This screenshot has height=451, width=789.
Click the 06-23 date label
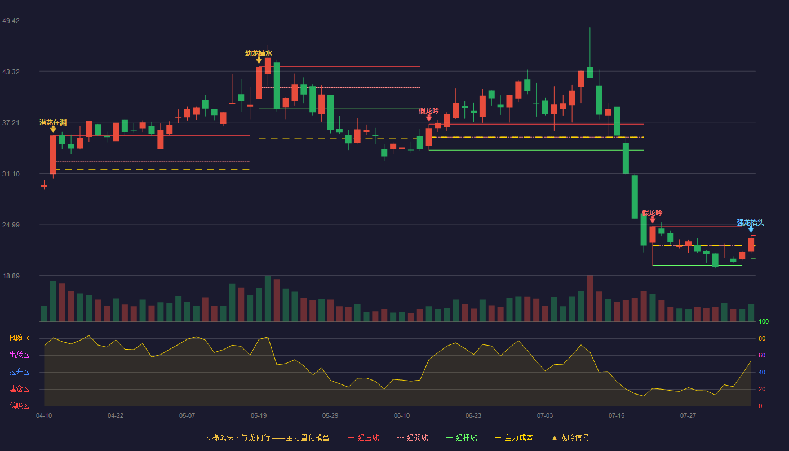[473, 415]
